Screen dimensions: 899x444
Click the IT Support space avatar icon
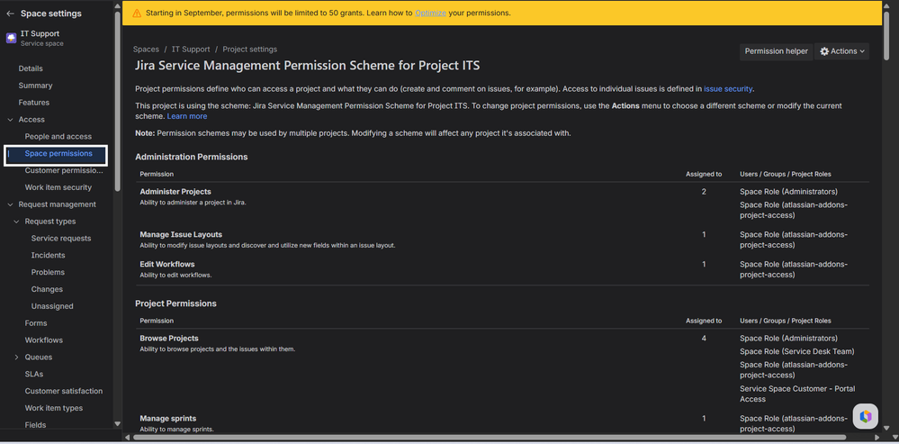(11, 38)
